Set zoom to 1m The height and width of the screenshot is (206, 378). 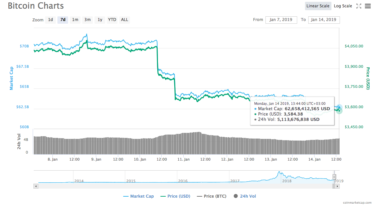click(x=75, y=20)
